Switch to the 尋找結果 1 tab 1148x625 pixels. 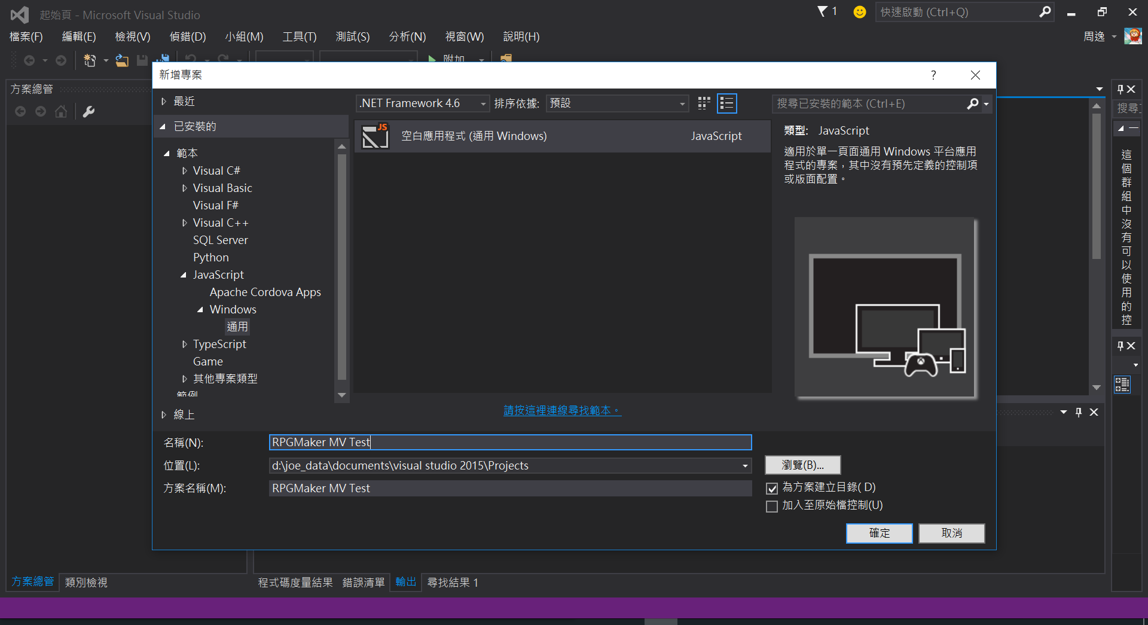coord(453,582)
